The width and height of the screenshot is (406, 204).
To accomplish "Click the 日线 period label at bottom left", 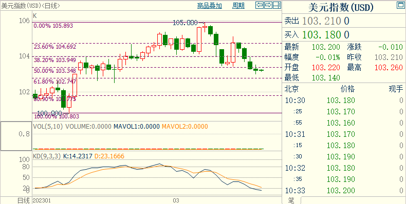I will point(23,200).
